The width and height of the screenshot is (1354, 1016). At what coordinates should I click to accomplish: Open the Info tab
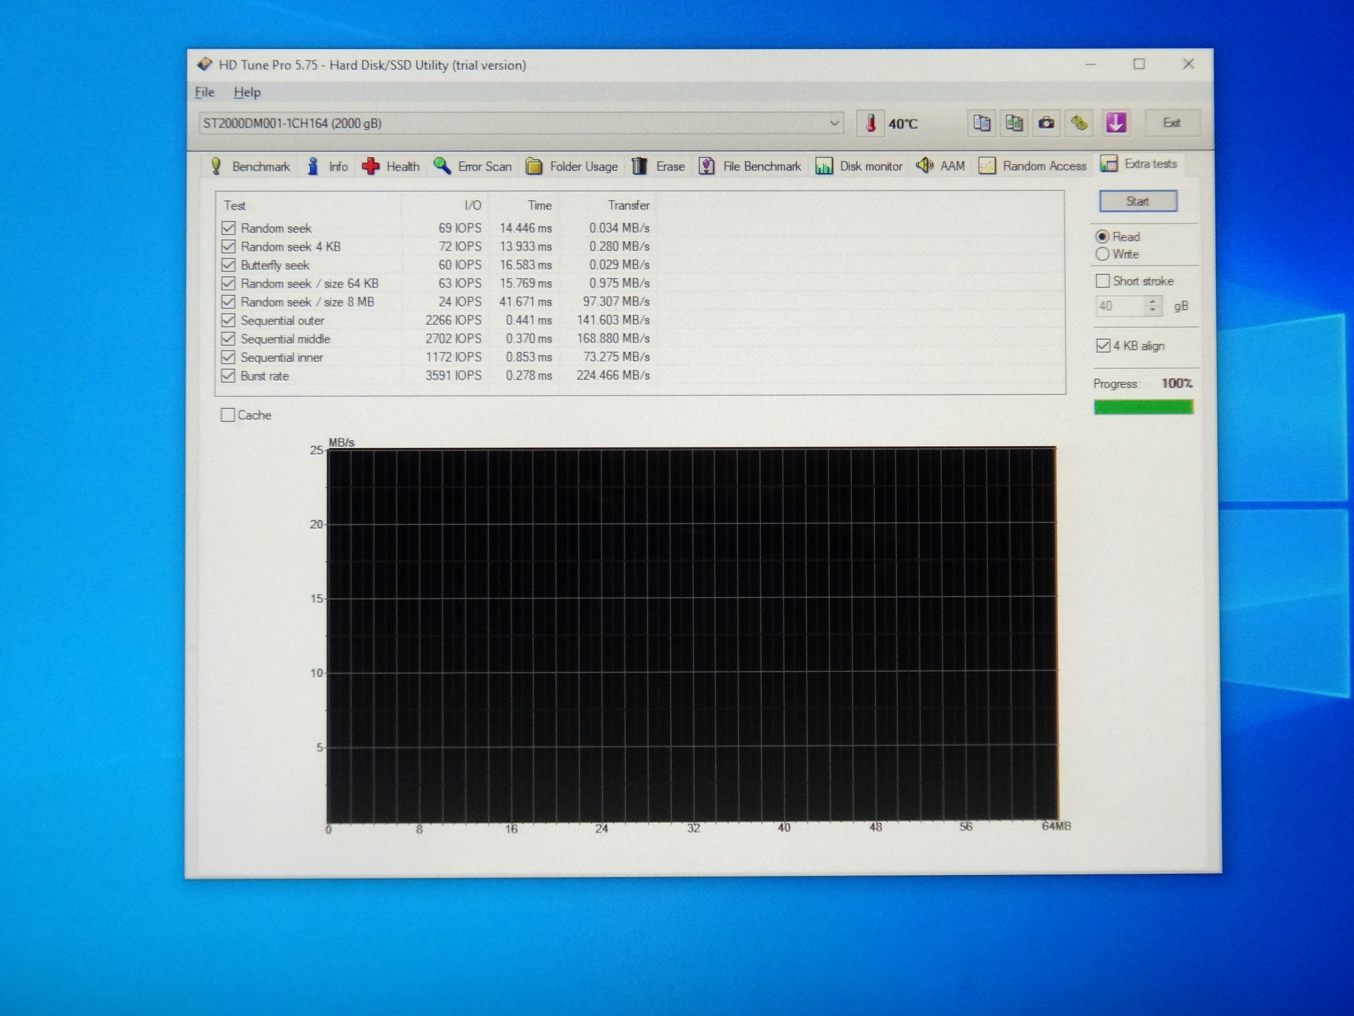point(327,167)
